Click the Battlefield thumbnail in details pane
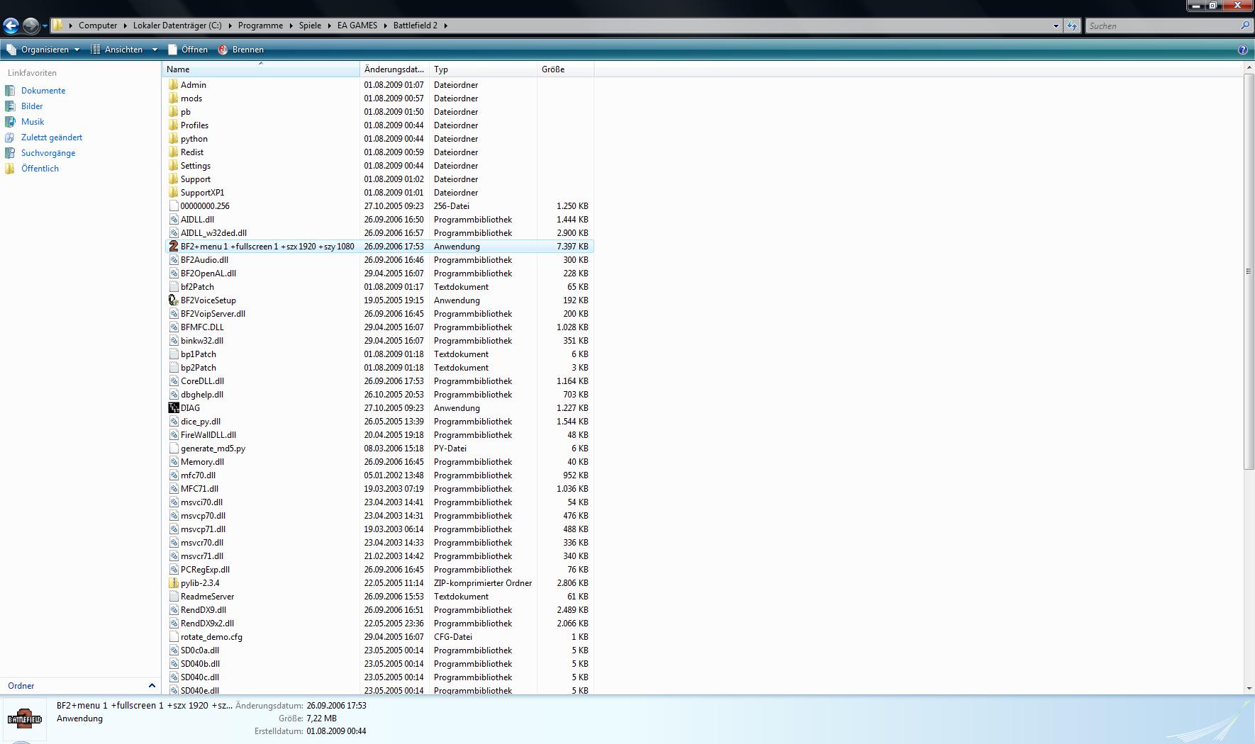This screenshot has height=744, width=1255. [25, 718]
